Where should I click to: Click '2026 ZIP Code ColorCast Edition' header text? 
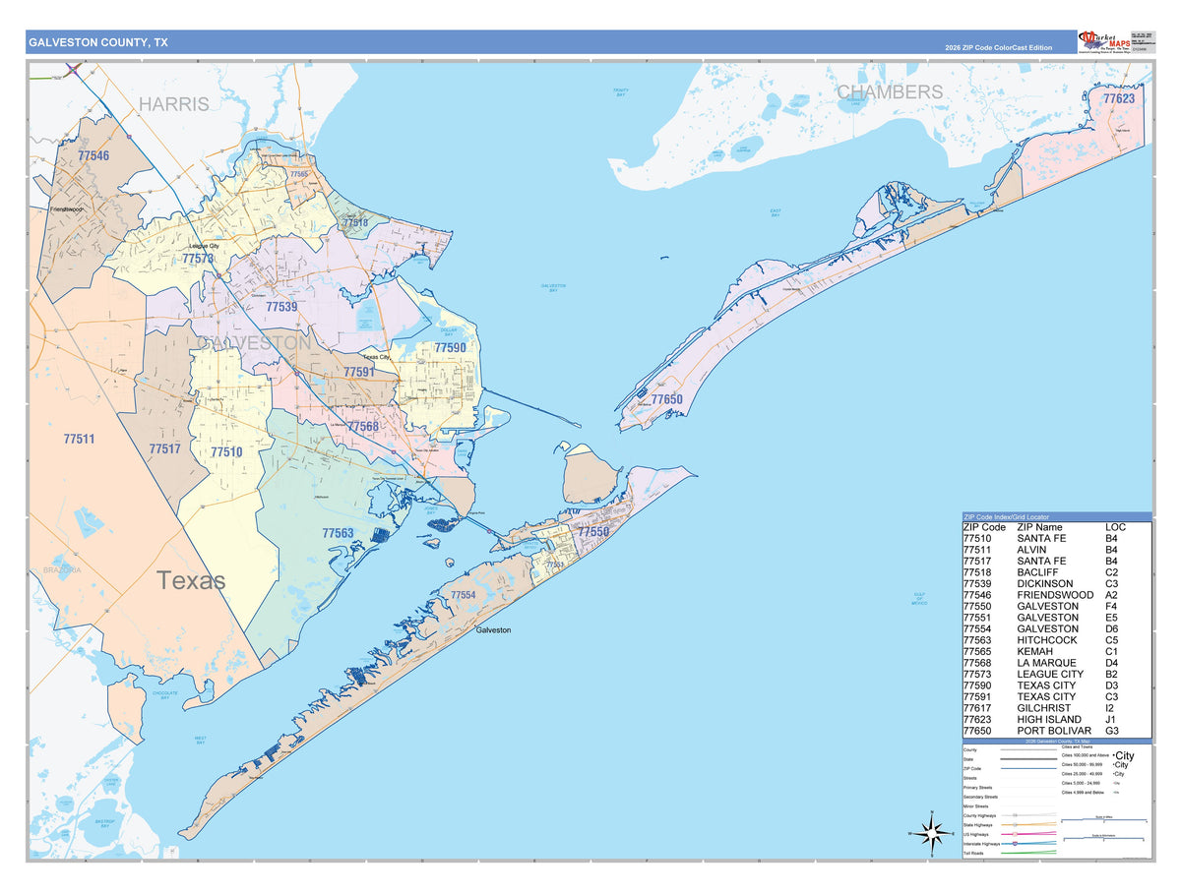[x=998, y=47]
